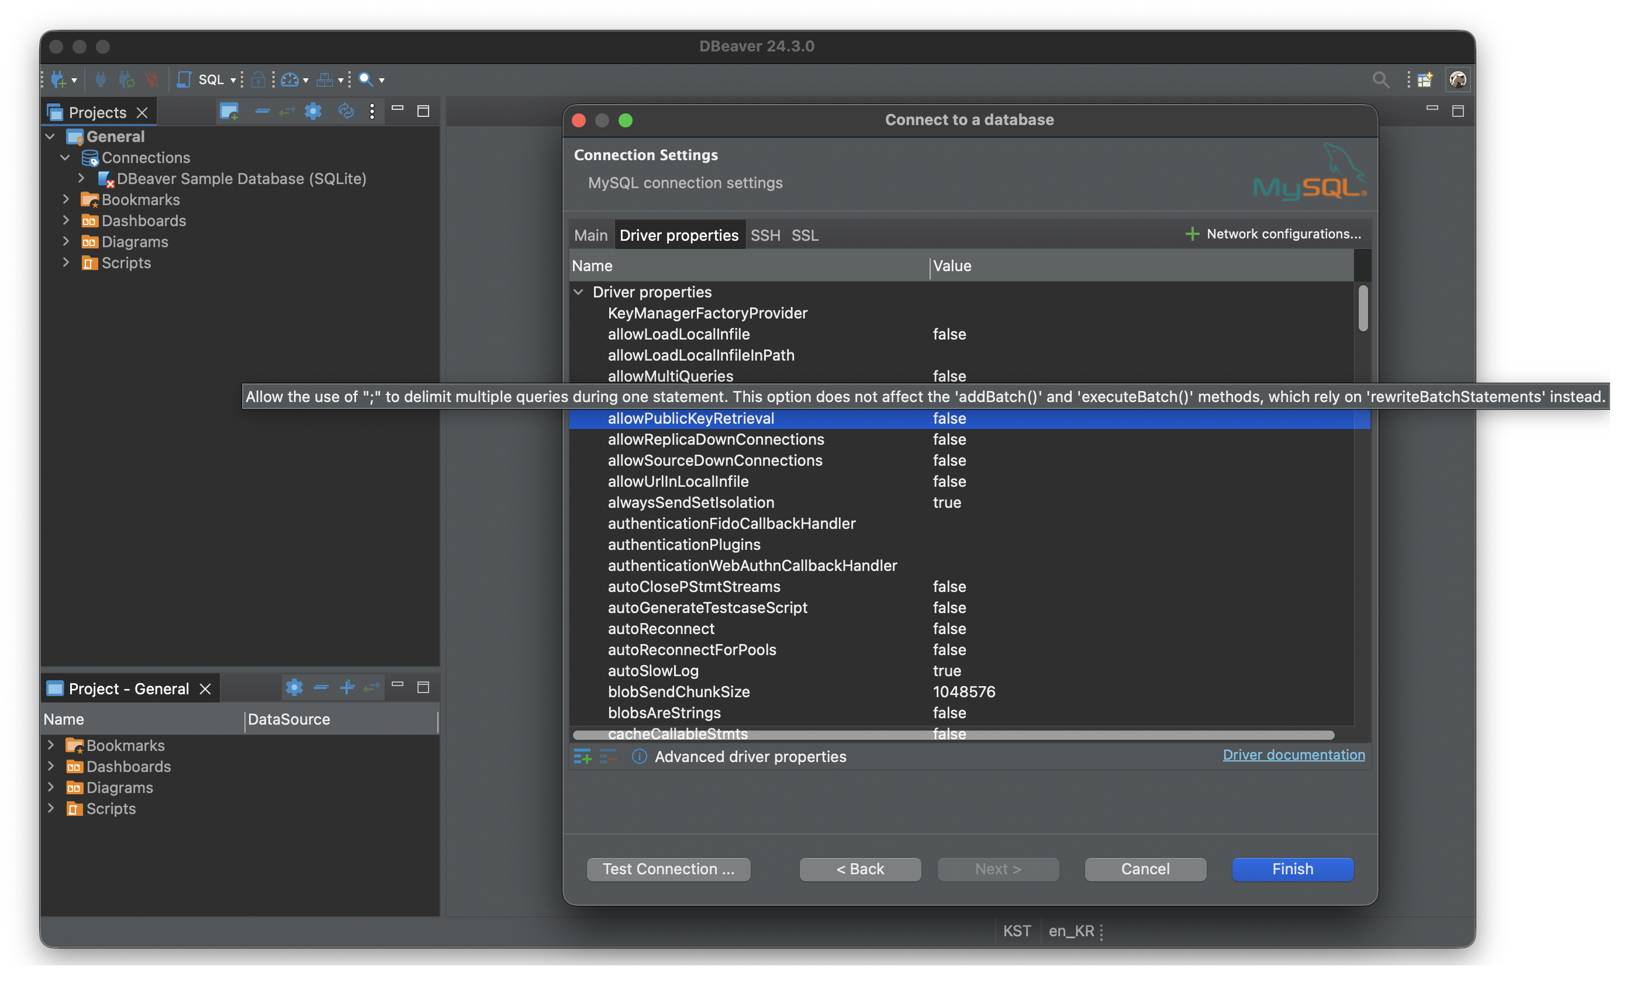
Task: Collapse the Driver properties group
Action: pos(579,292)
